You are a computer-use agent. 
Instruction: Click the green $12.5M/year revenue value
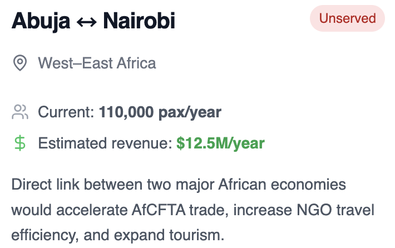220,143
